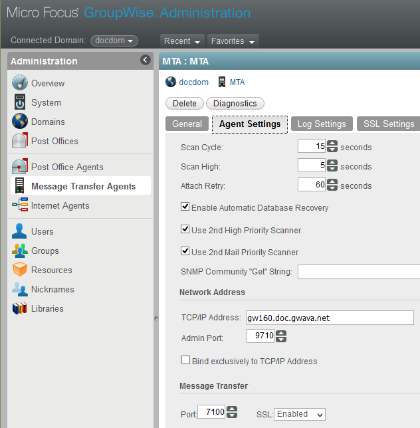Open the Connected Domain docdom dropdown
This screenshot has height=428, width=420.
pos(114,41)
